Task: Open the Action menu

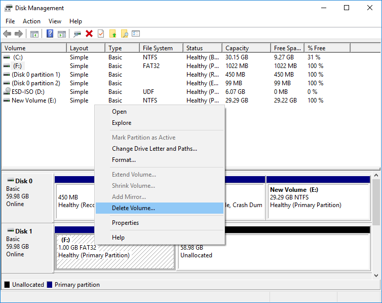Action: (x=32, y=21)
